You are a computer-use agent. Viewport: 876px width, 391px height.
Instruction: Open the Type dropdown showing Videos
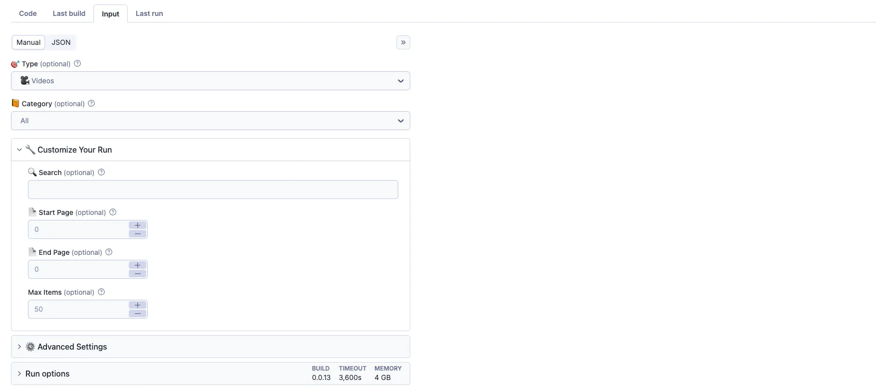(x=211, y=81)
